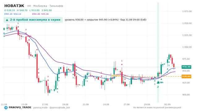Click the low value L 933.00

[x=34, y=10]
